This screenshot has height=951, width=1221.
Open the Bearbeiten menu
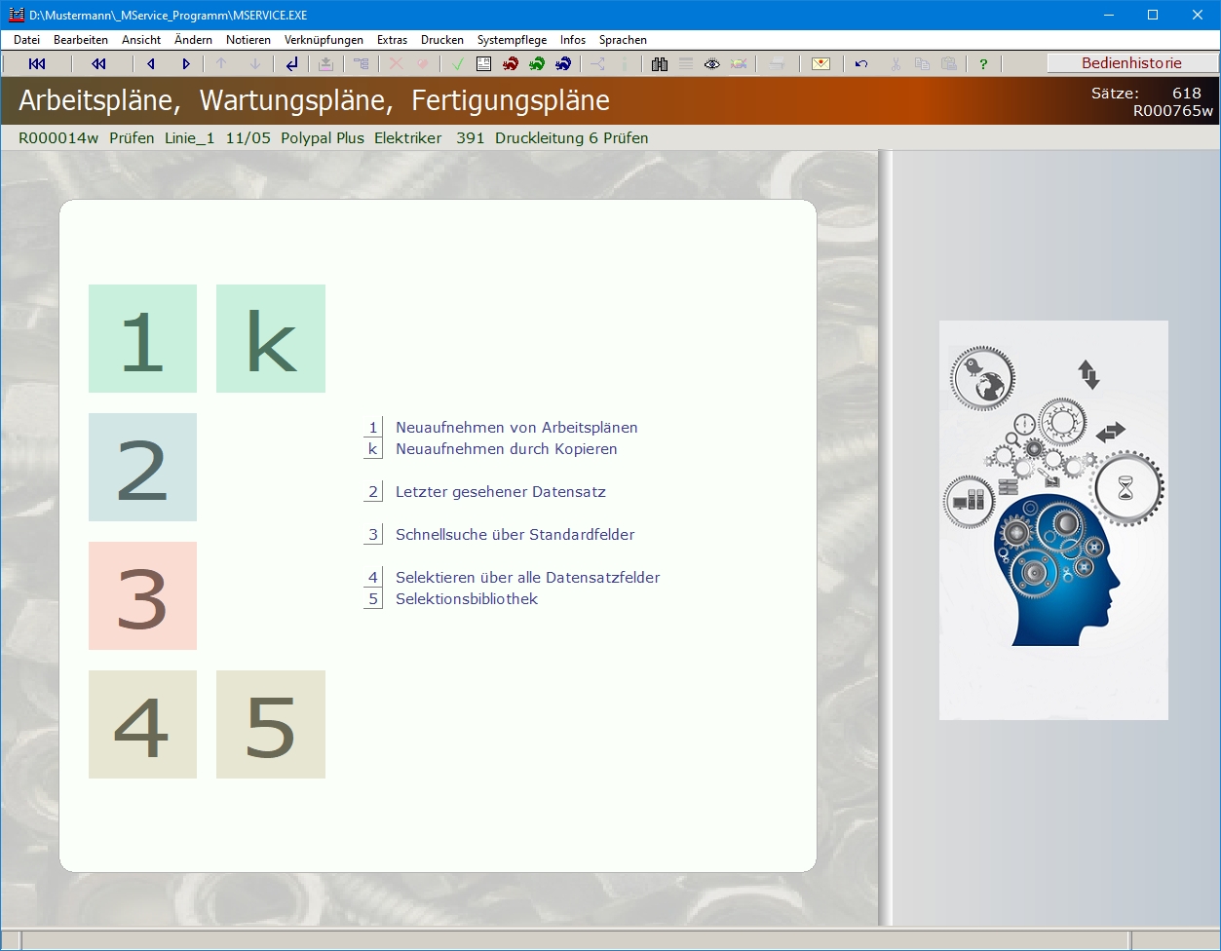click(81, 40)
